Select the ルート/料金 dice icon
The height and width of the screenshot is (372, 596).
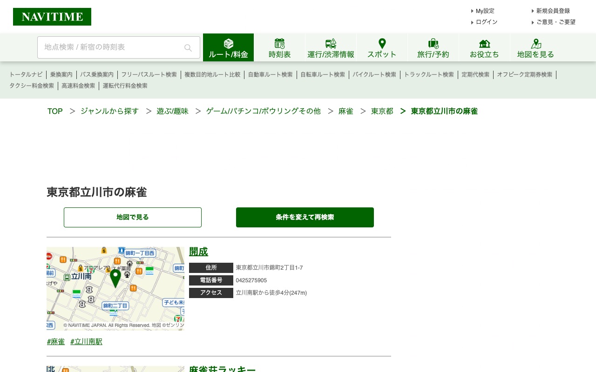coord(228,43)
